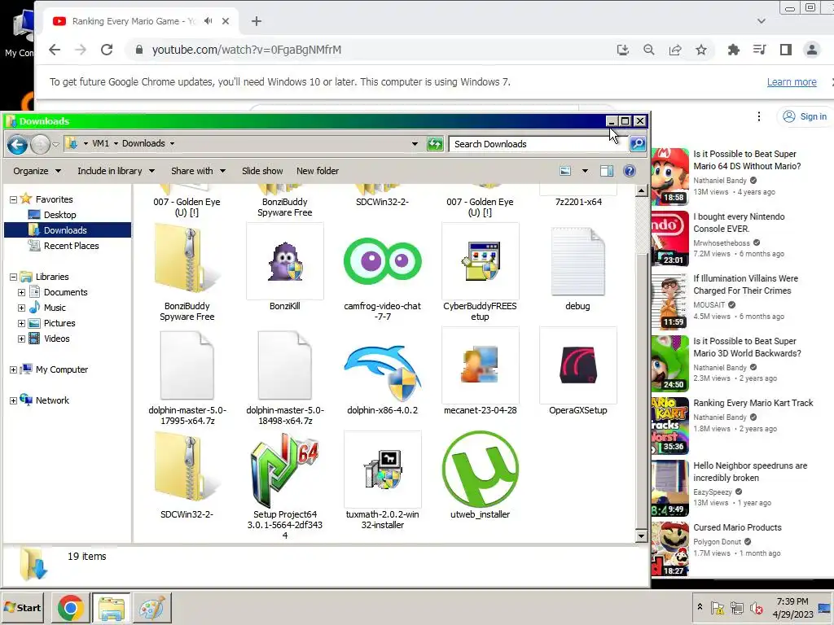
Task: Select the utweb_installer icon
Action: (x=481, y=470)
